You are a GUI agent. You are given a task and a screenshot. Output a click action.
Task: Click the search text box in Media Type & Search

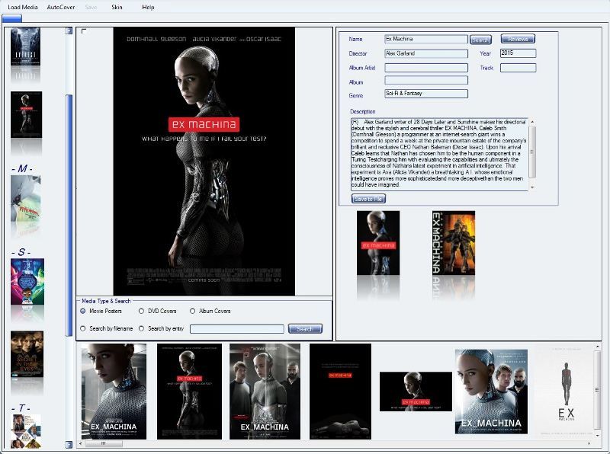(x=236, y=329)
